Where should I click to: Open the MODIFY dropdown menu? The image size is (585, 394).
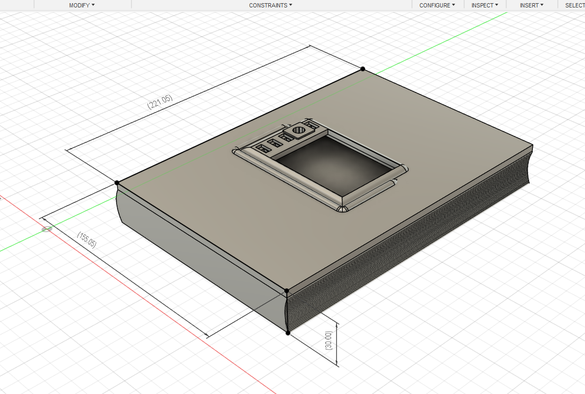pyautogui.click(x=81, y=5)
